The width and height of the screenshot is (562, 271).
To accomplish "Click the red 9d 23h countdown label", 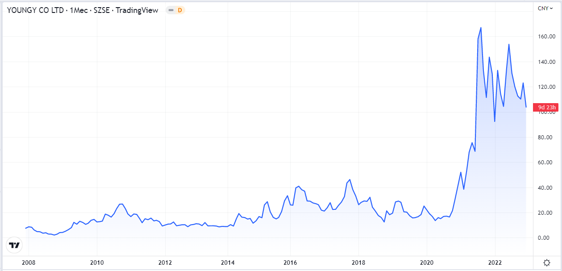I will coord(547,107).
